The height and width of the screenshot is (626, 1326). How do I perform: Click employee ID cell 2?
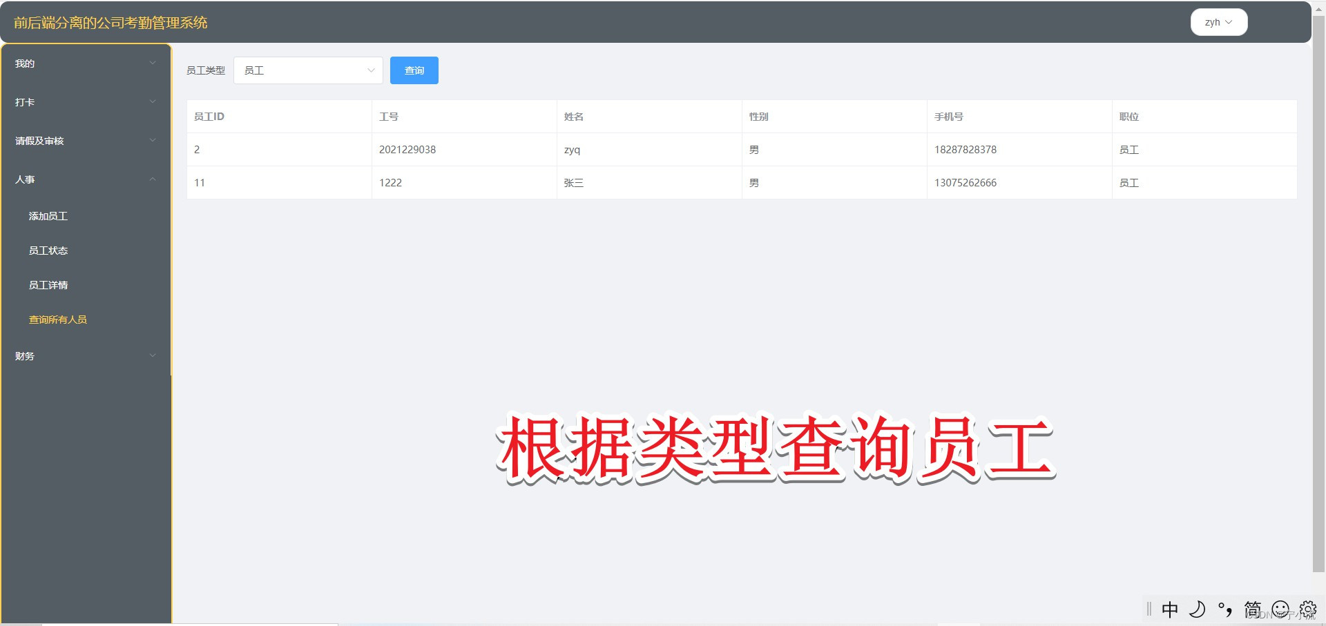(x=279, y=150)
